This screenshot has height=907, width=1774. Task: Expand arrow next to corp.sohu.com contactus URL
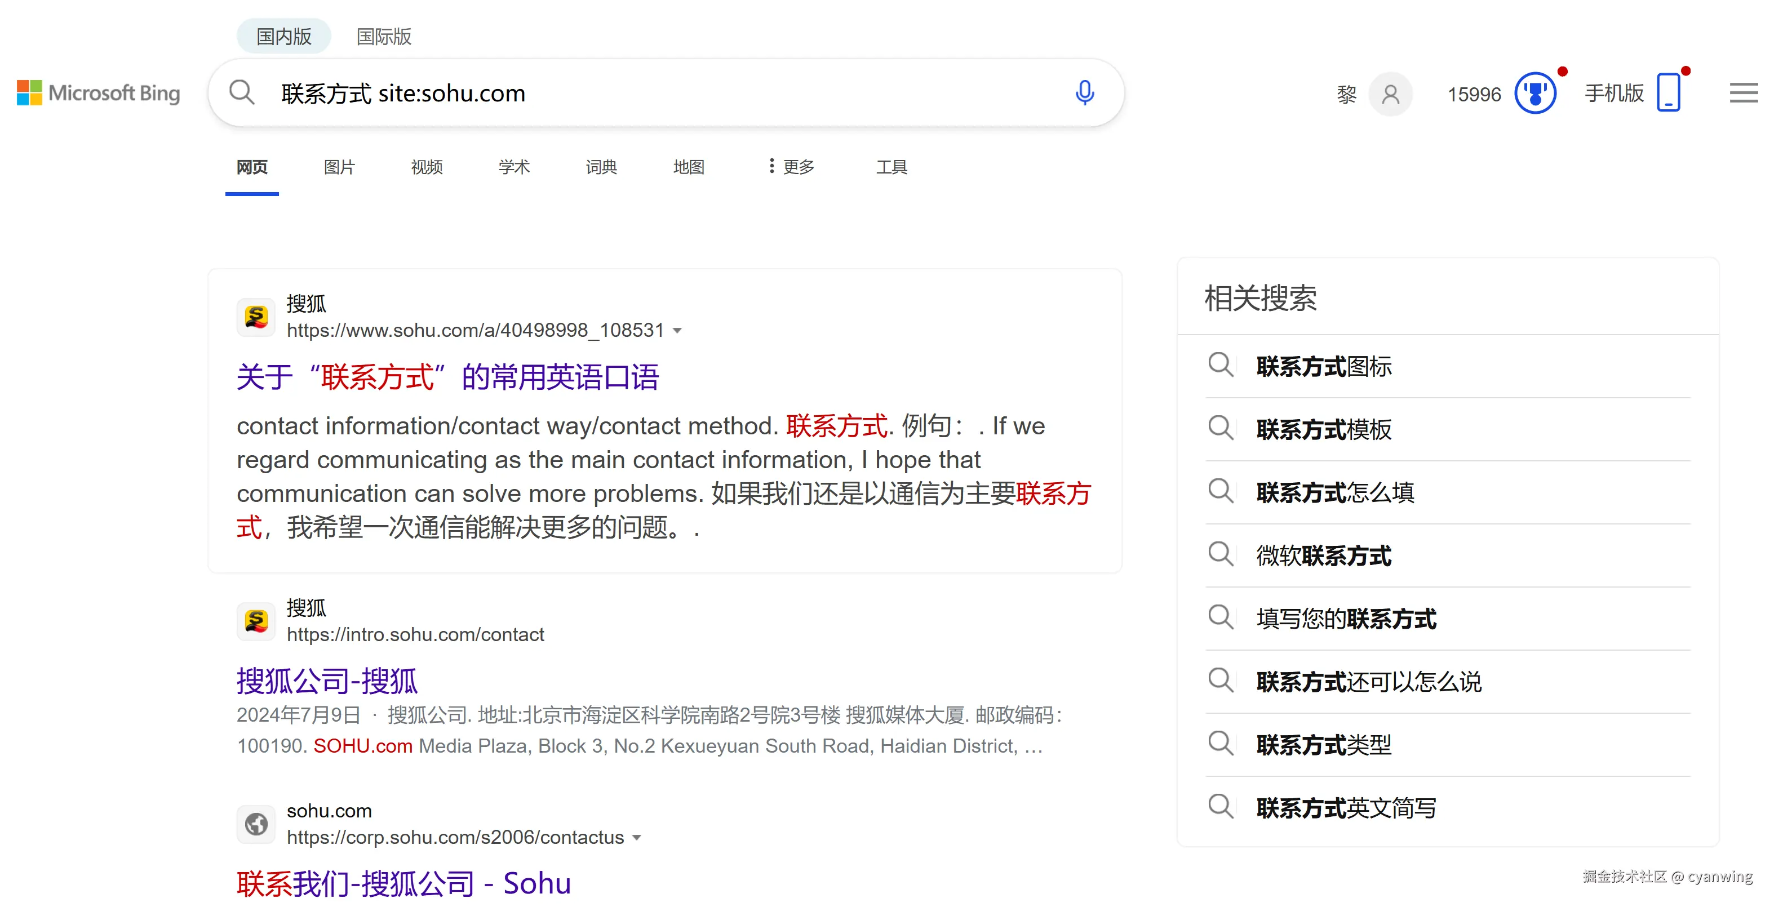(x=637, y=838)
